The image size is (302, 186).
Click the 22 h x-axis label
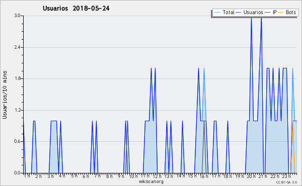click(275, 176)
